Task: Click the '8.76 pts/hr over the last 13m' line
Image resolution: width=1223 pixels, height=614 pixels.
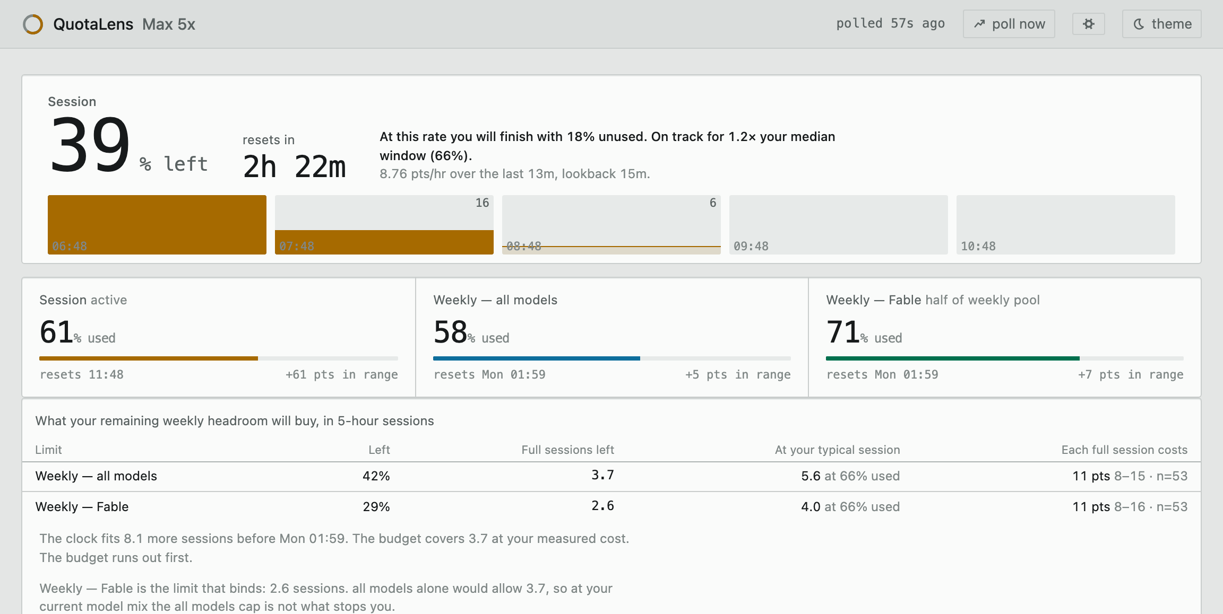Action: (x=515, y=174)
